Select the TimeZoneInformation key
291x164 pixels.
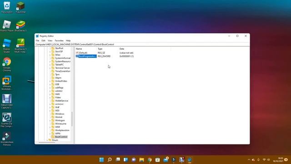(63, 71)
